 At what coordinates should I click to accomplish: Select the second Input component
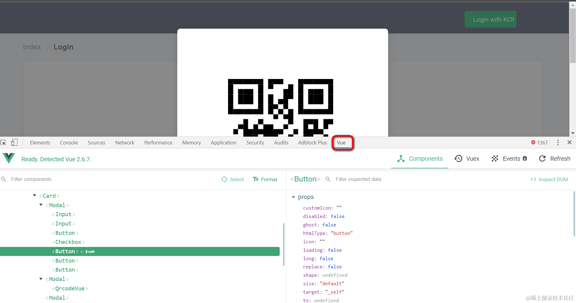pyautogui.click(x=63, y=224)
